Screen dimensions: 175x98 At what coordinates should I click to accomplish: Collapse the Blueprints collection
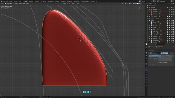(148, 8)
